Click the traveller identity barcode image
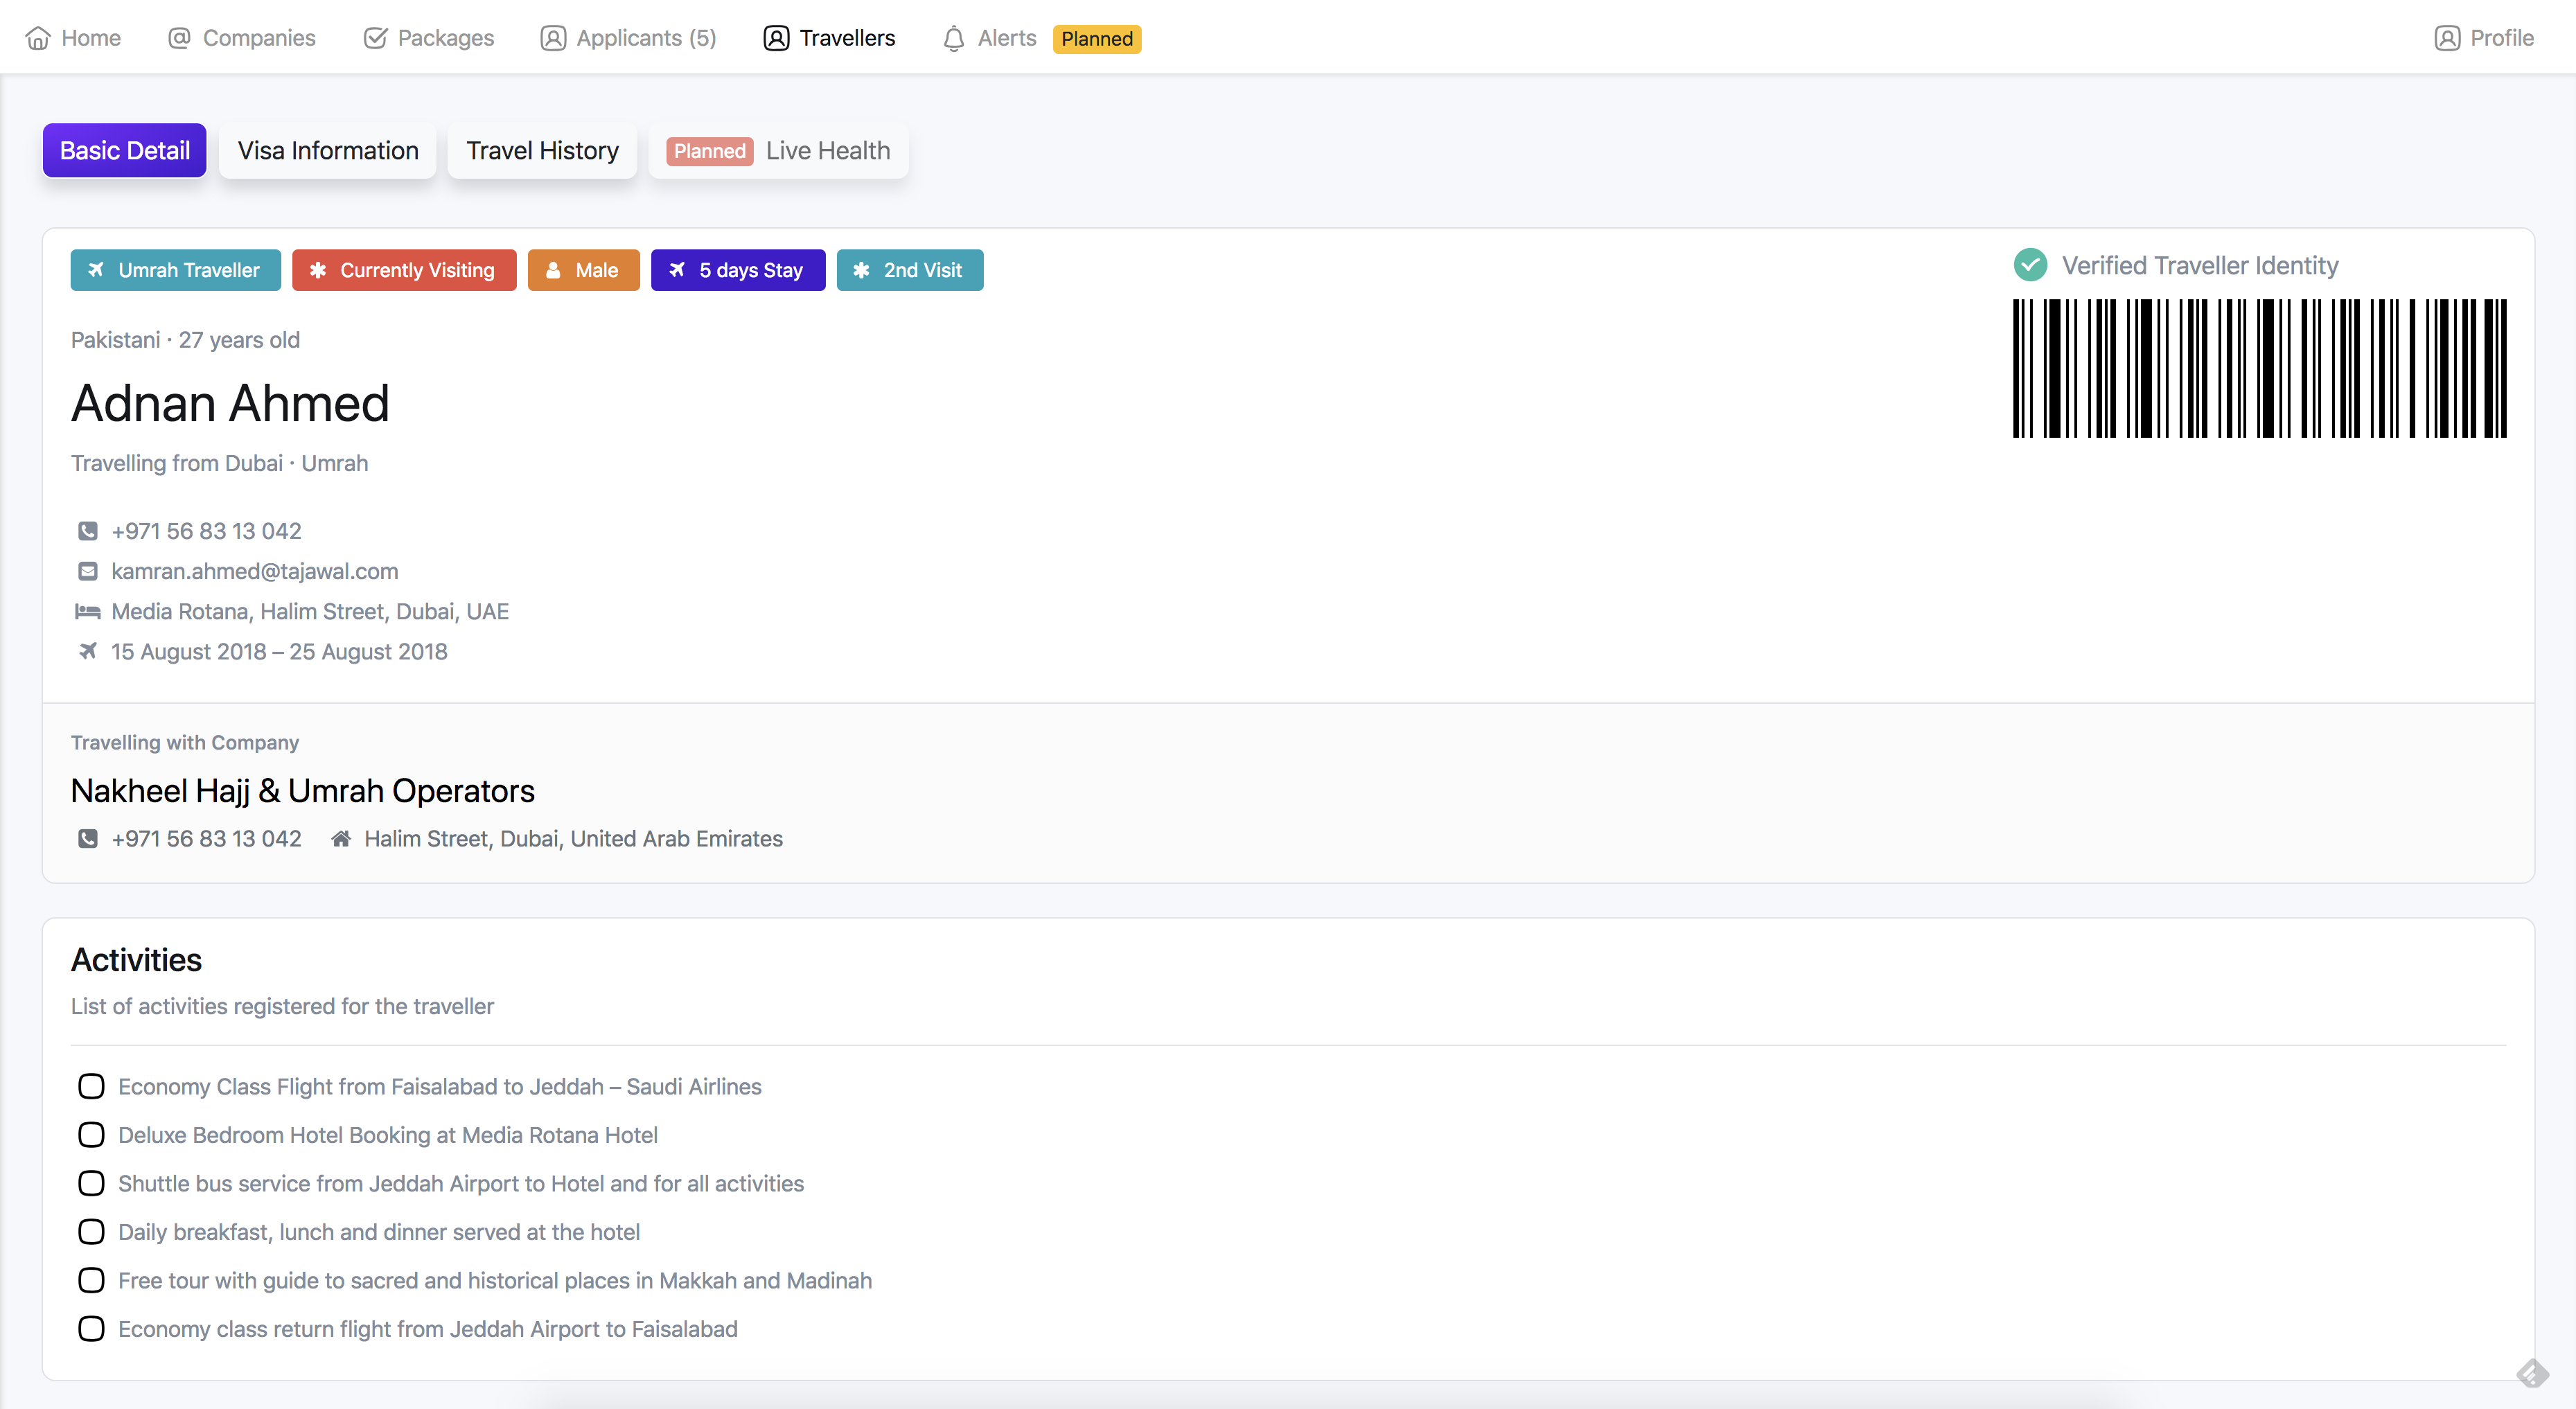 click(x=2259, y=368)
